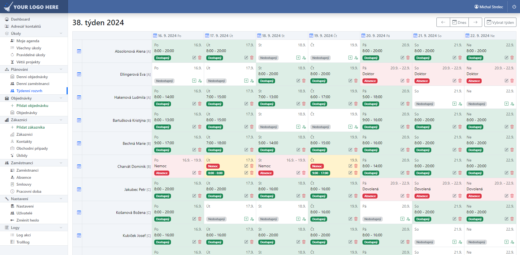Edit Charvát Dominik 0:00 - 0:00 entry

point(246,173)
